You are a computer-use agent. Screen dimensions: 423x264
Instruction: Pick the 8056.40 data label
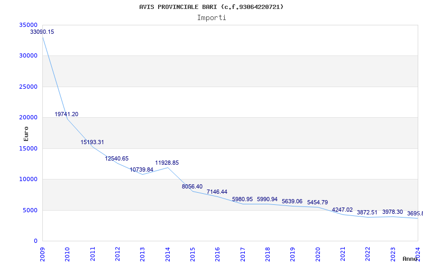point(192,187)
